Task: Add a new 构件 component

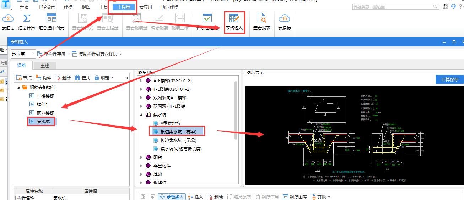Action: pyautogui.click(x=43, y=78)
